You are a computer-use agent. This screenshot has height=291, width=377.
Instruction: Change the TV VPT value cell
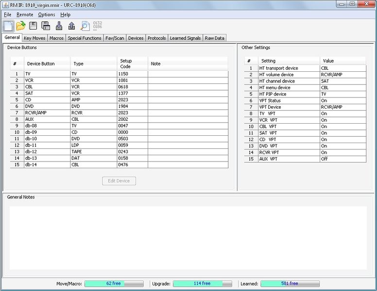[x=343, y=113]
